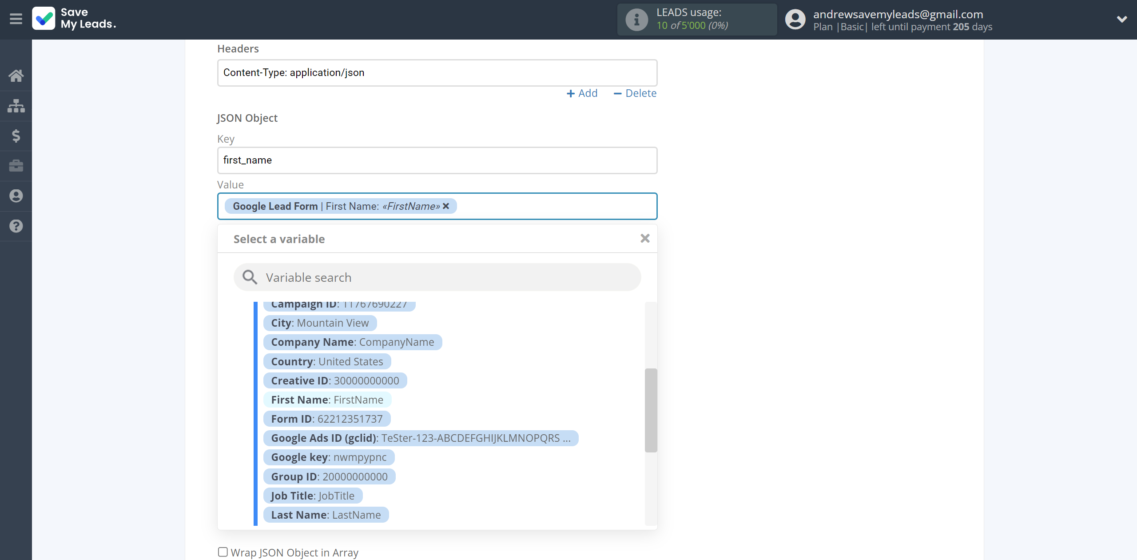Delete the header row

[635, 93]
